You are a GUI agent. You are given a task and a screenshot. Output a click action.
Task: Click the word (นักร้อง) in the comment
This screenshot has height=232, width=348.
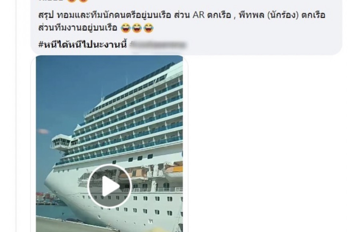[x=283, y=15]
